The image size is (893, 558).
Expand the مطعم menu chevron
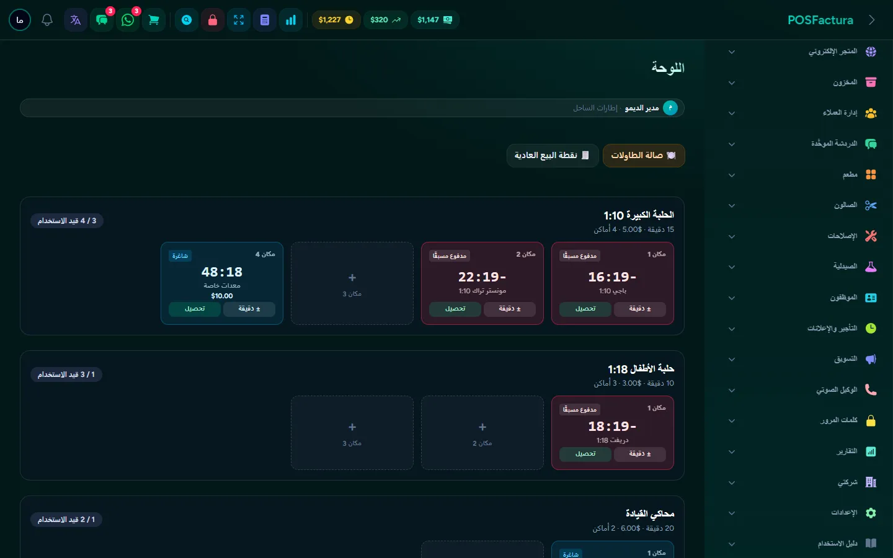coord(732,175)
